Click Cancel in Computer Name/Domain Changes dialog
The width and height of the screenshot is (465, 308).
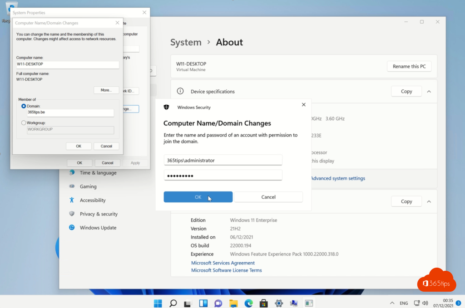pyautogui.click(x=106, y=146)
